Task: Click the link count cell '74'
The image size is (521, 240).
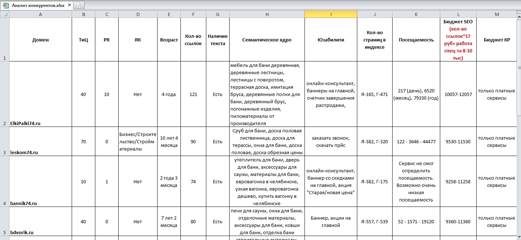Action: click(x=193, y=181)
